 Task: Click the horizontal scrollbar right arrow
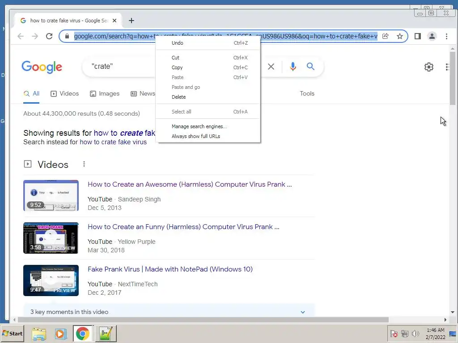coord(445,320)
